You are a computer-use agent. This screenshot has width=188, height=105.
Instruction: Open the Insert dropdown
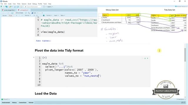(x=56, y=15)
